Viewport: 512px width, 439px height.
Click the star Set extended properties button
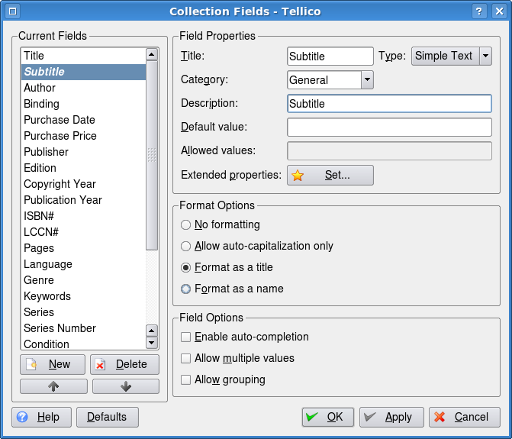pos(330,175)
